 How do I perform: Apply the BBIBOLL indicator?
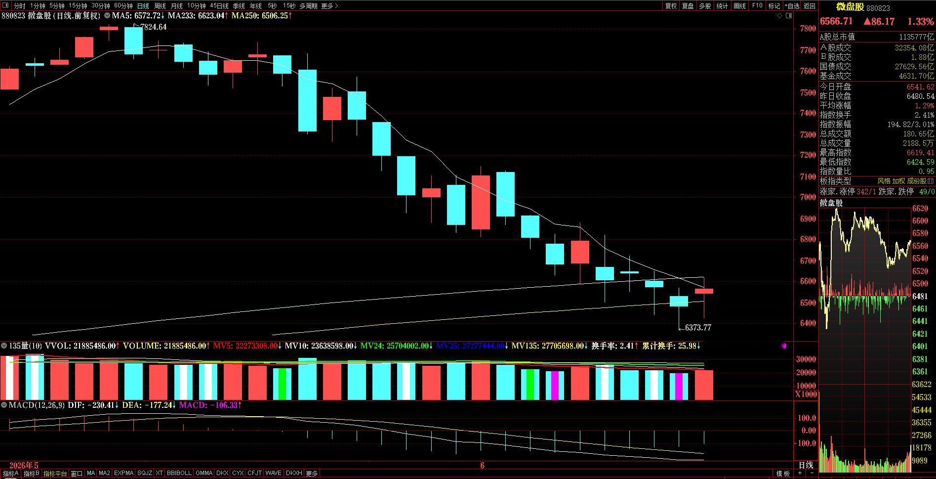(x=179, y=474)
